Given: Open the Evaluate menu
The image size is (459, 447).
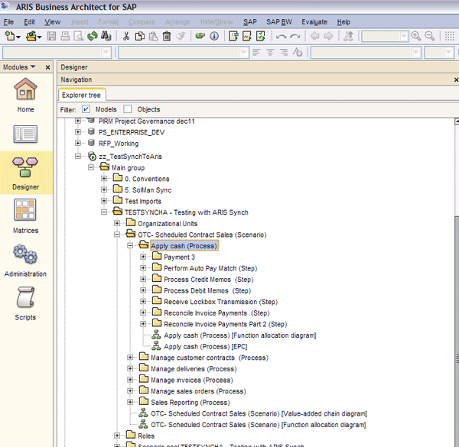Looking at the screenshot, I should 314,22.
